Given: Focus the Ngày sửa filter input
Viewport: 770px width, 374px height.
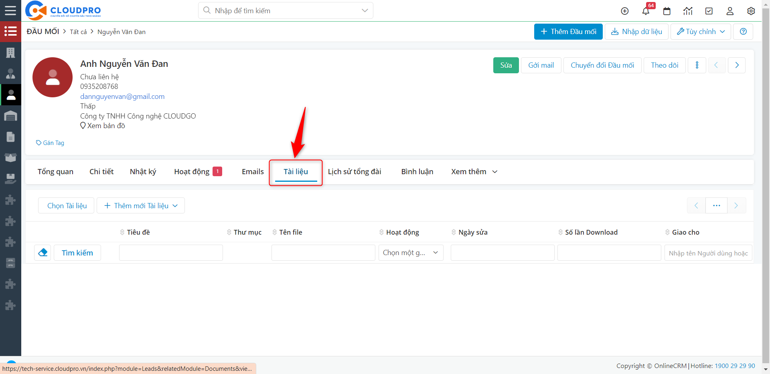Looking at the screenshot, I should point(503,253).
